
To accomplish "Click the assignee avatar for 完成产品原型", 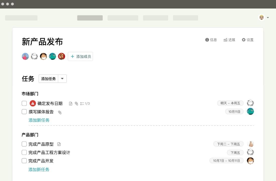I will click(250, 144).
